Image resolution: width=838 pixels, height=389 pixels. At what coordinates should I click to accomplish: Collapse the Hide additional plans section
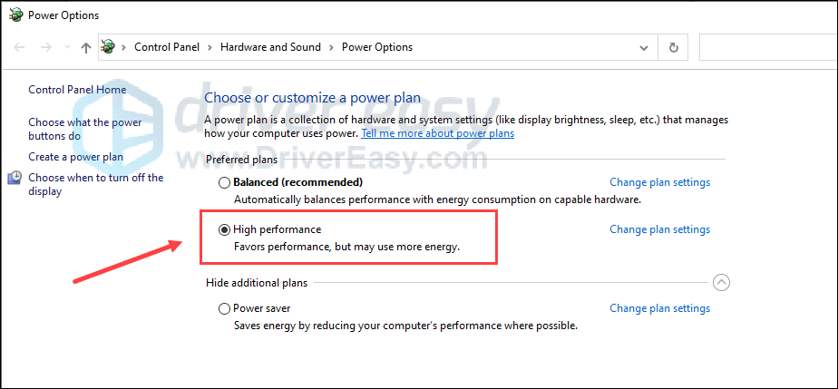(x=721, y=283)
